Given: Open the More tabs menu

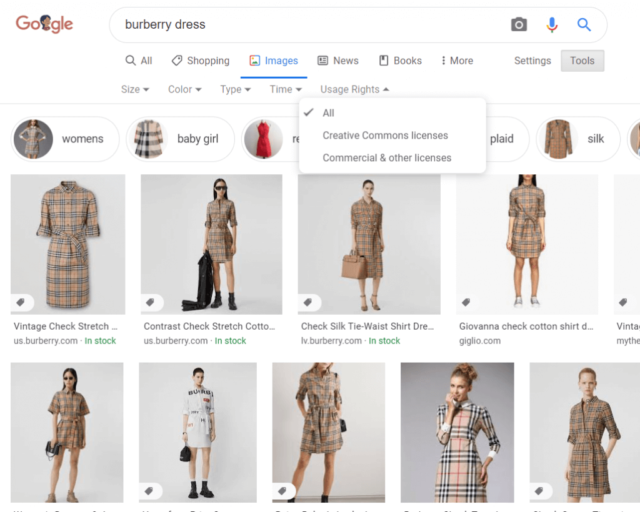Looking at the screenshot, I should 457,61.
